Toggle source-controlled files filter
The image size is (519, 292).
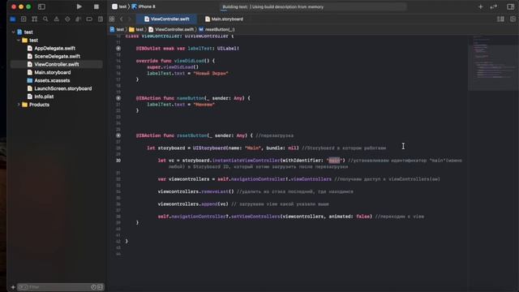click(x=100, y=287)
